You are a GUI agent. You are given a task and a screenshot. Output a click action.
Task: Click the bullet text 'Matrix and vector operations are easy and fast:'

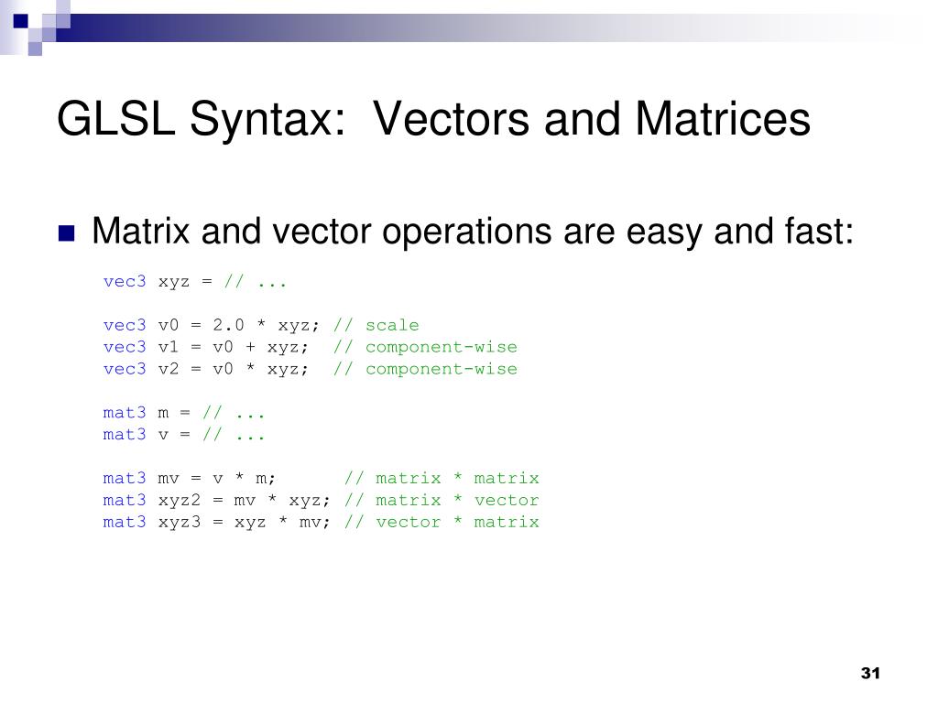point(473,232)
